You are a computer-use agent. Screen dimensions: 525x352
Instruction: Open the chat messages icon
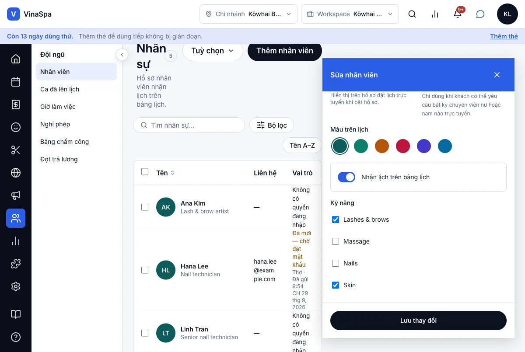coord(480,14)
